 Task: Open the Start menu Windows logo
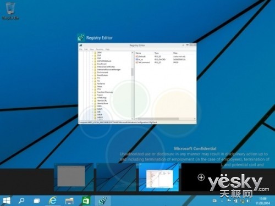(7, 201)
